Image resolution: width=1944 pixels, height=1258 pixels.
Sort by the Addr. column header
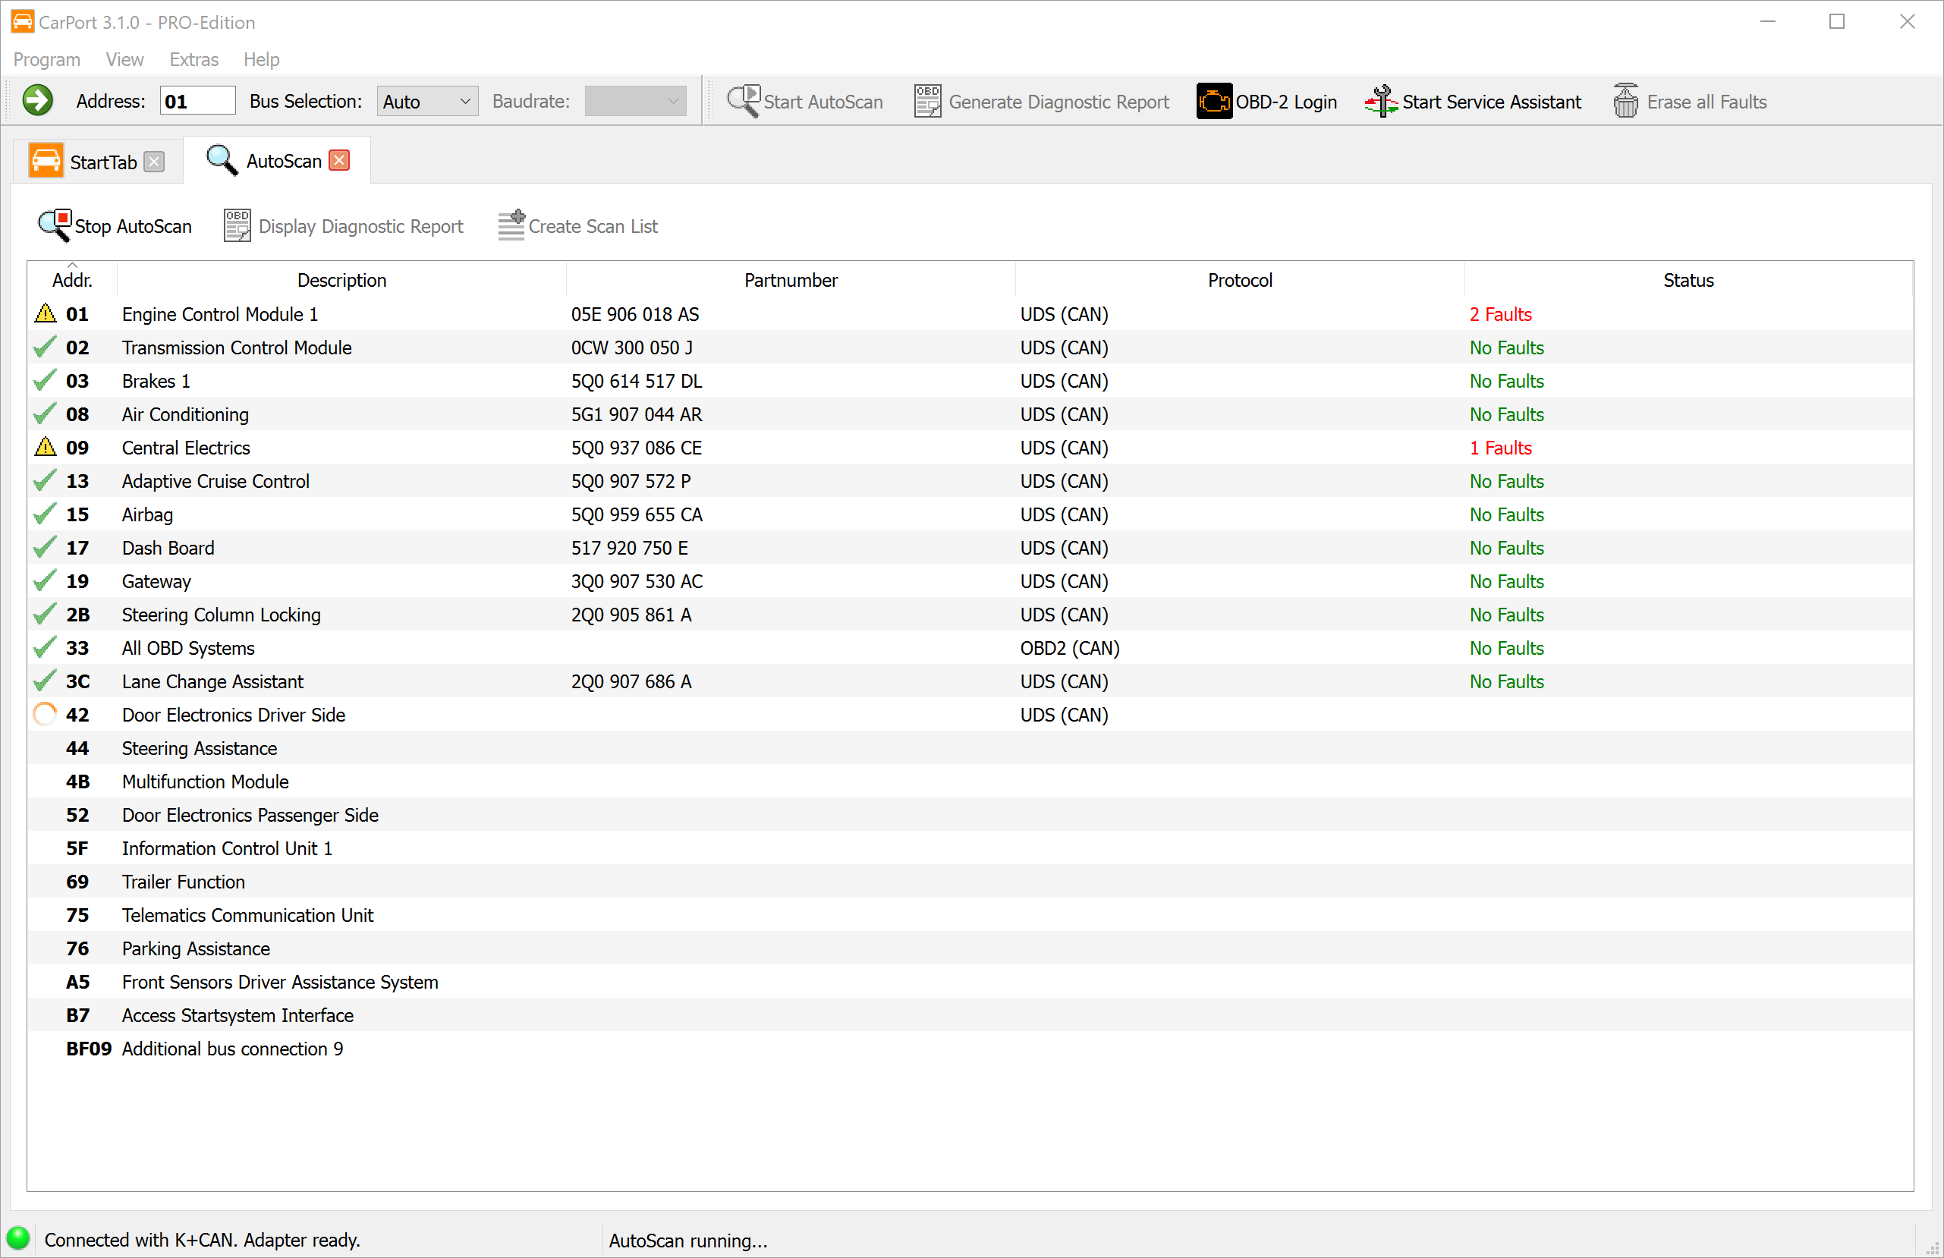click(x=72, y=280)
